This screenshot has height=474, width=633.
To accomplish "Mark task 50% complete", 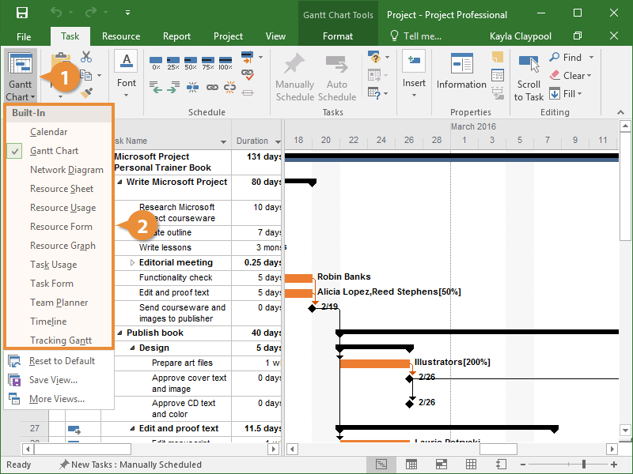I will [190, 62].
